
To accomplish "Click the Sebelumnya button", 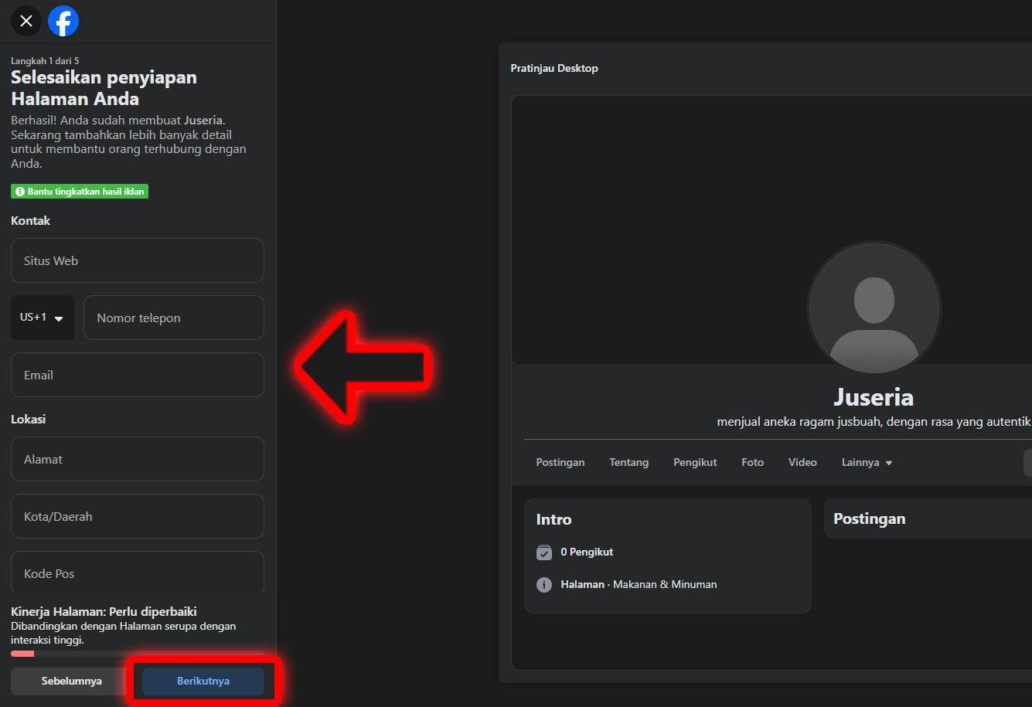I will tap(72, 682).
